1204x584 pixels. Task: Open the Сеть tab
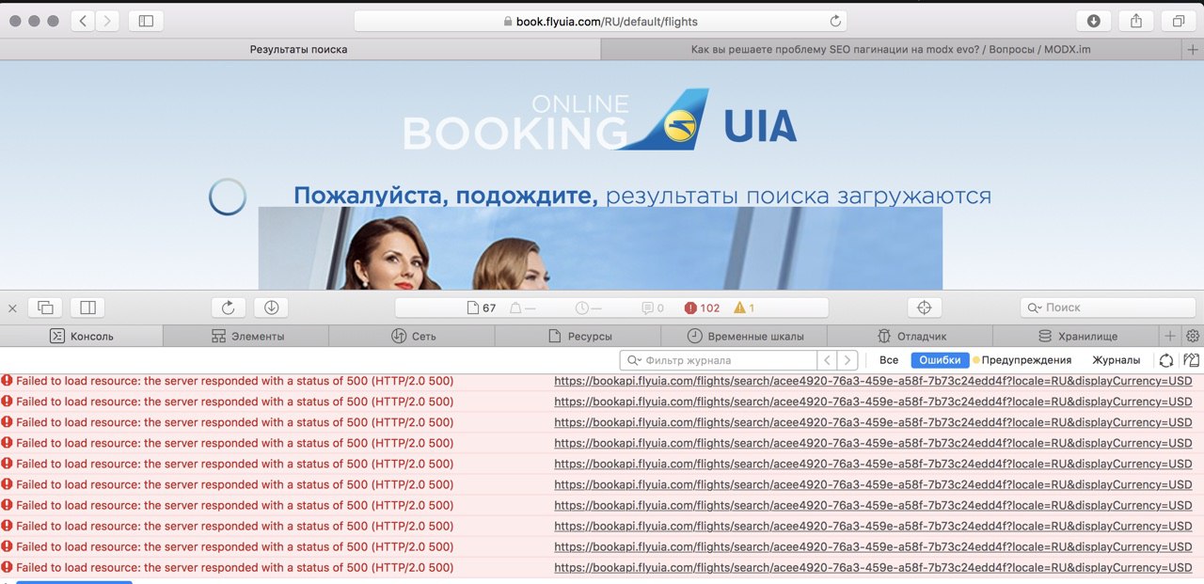pos(412,336)
